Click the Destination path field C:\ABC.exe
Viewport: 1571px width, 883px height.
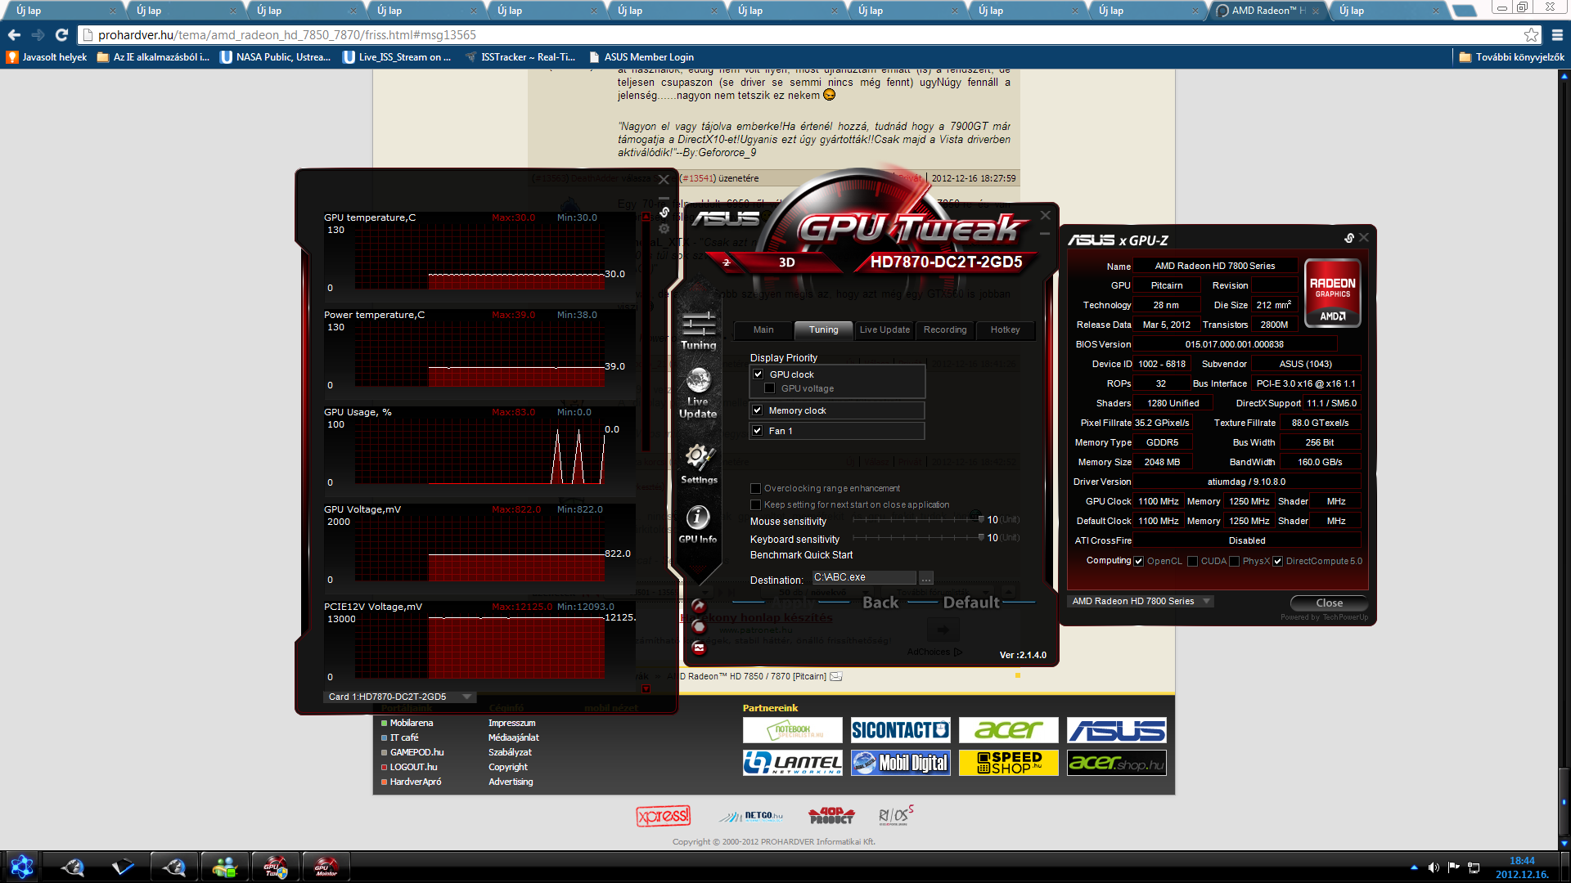click(864, 577)
